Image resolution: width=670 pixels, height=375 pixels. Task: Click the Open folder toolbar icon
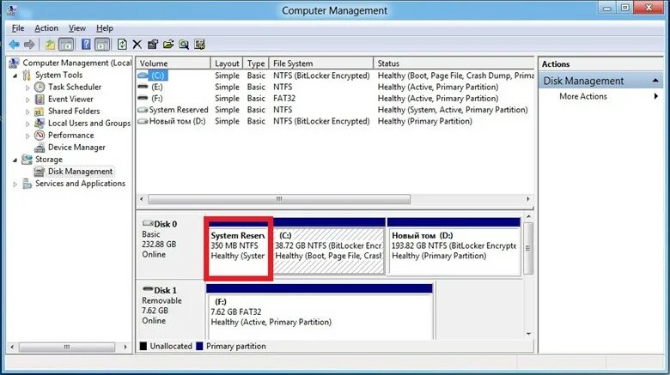(x=168, y=45)
